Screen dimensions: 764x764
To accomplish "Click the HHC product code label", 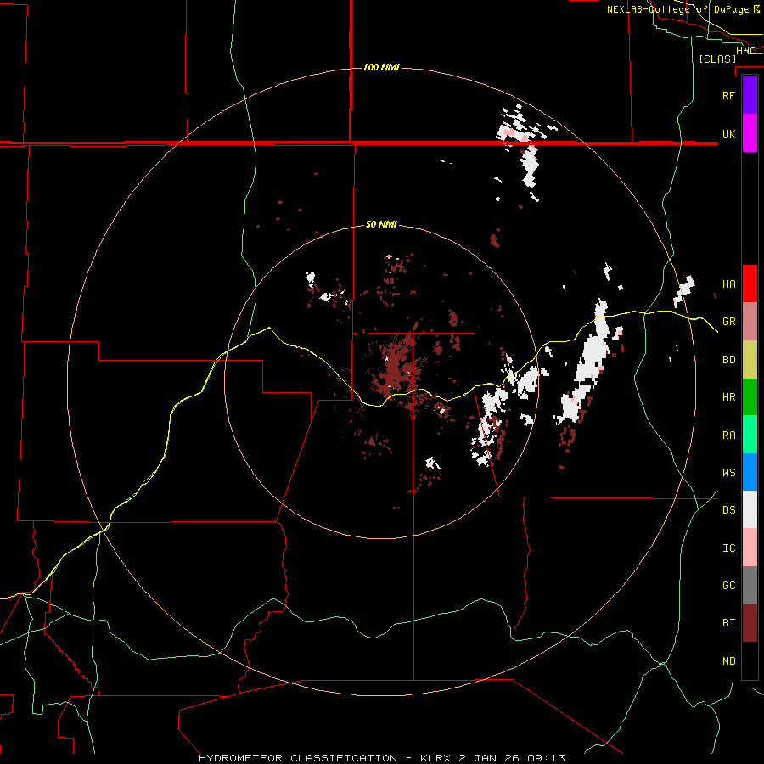I will point(745,51).
